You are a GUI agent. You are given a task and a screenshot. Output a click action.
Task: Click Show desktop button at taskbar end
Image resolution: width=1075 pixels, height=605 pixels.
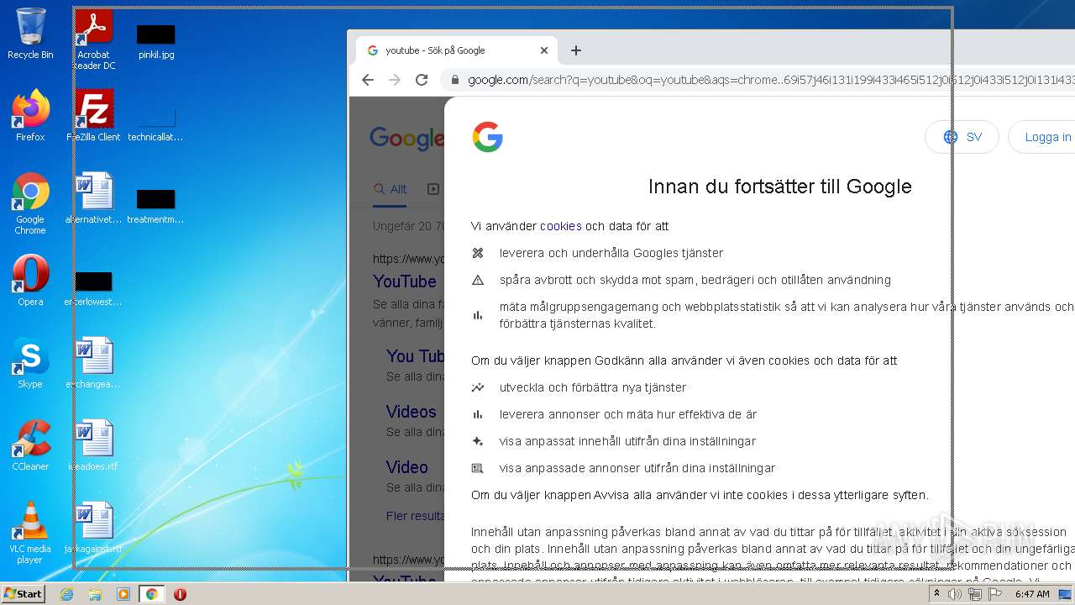point(1067,594)
